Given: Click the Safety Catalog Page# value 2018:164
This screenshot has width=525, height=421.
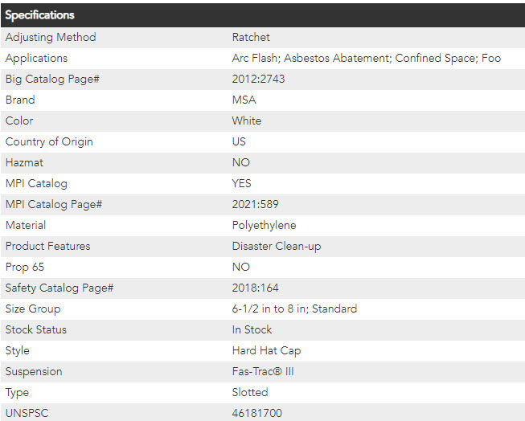Looking at the screenshot, I should point(255,288).
